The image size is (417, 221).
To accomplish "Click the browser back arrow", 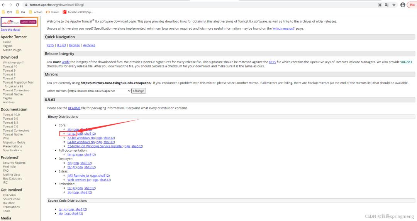I will click(x=3, y=5).
